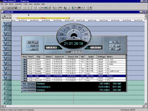Open the mixer sliders settings button
The height and width of the screenshot is (111, 148).
tap(33, 46)
